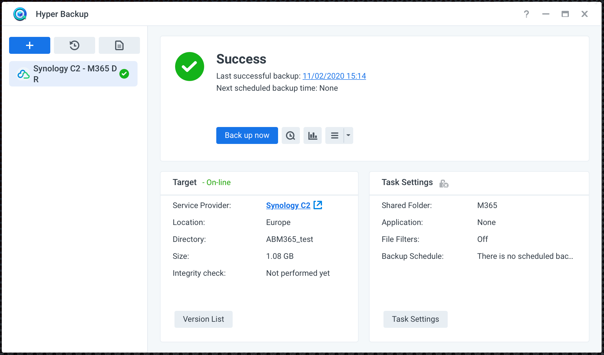The width and height of the screenshot is (604, 355).
Task: Click the hamburger action menu icon
Action: point(334,135)
